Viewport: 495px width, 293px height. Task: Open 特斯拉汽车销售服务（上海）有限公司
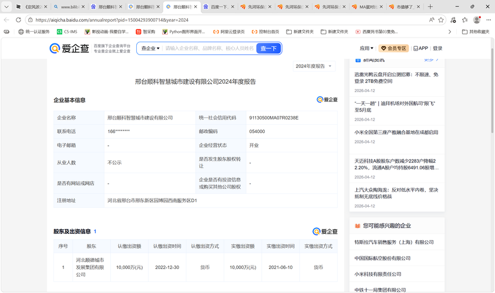(393, 242)
